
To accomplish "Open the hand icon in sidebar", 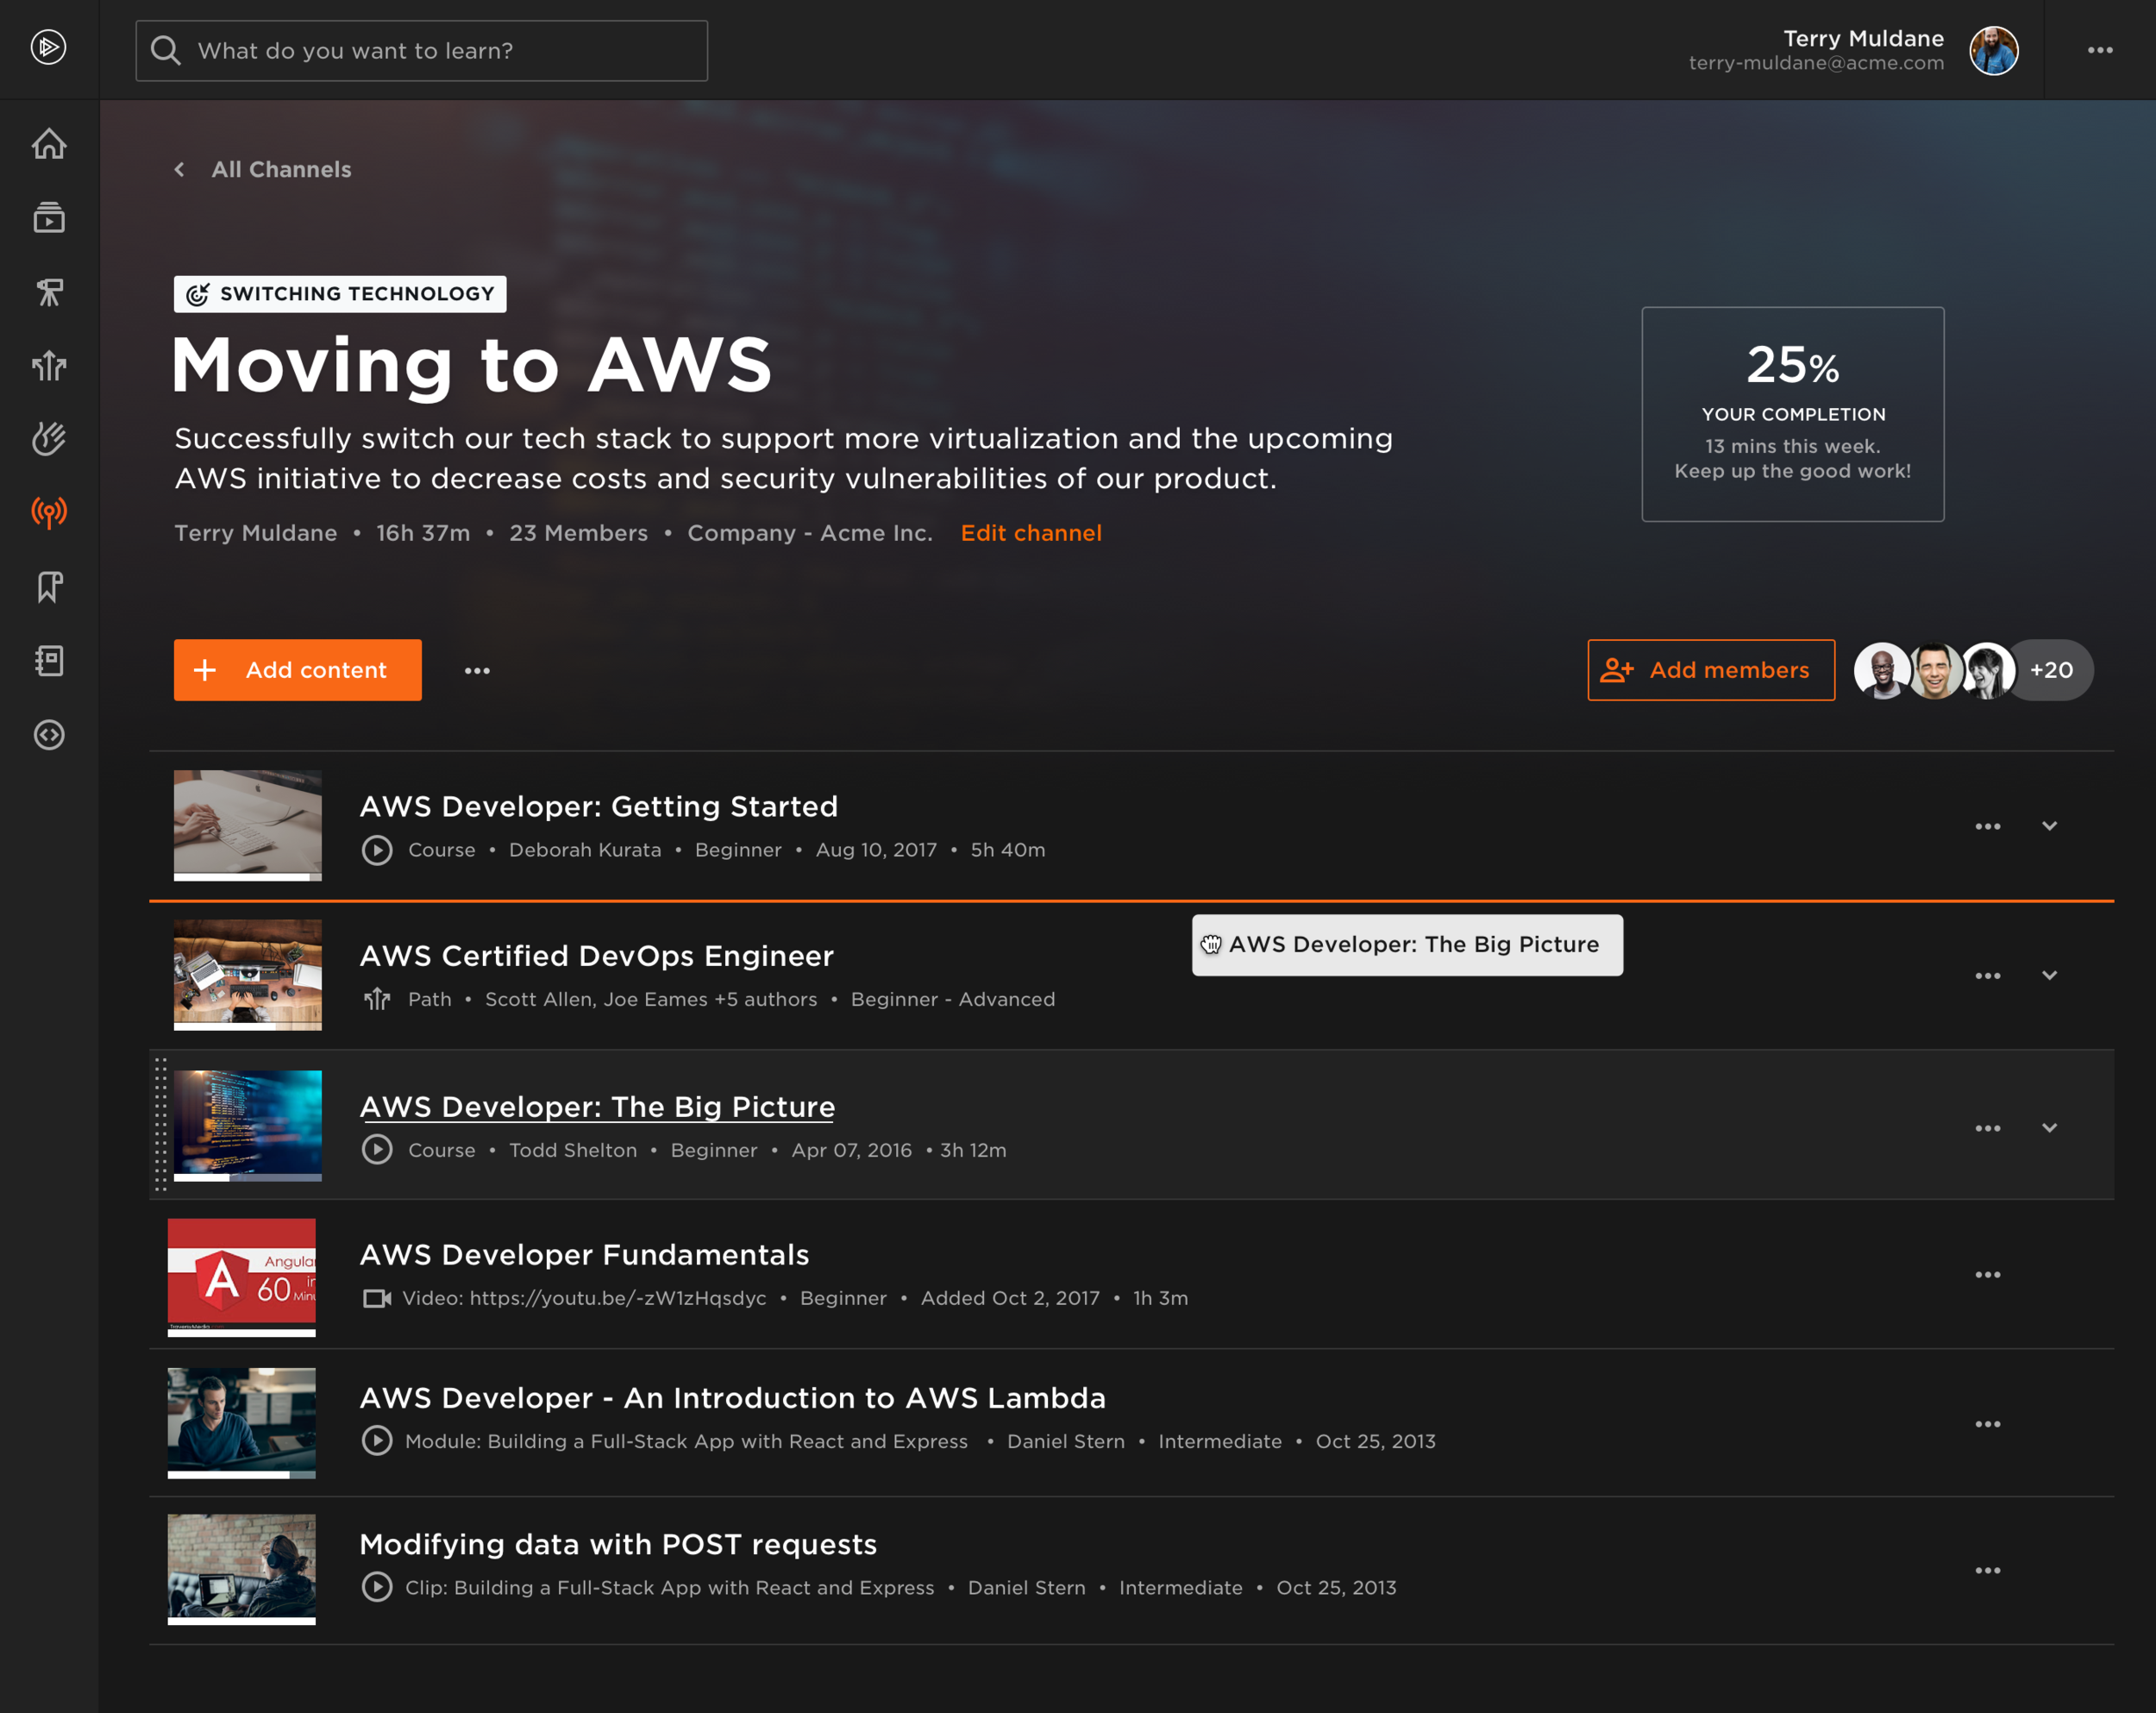I will click(49, 439).
